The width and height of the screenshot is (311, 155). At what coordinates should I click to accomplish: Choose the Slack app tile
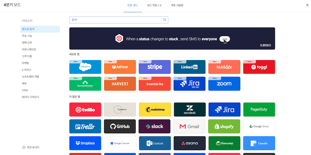[x=155, y=126]
